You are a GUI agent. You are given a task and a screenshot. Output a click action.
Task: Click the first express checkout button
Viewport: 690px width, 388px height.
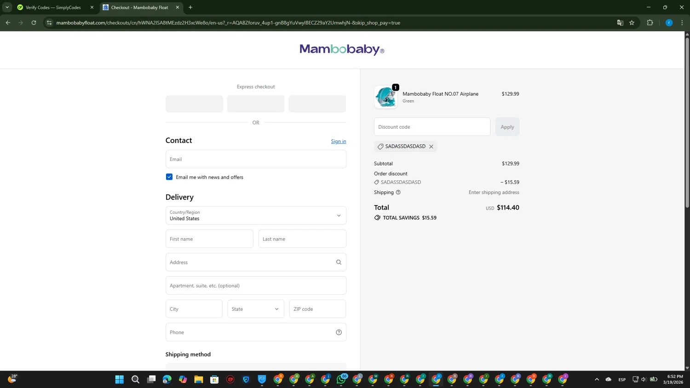194,104
